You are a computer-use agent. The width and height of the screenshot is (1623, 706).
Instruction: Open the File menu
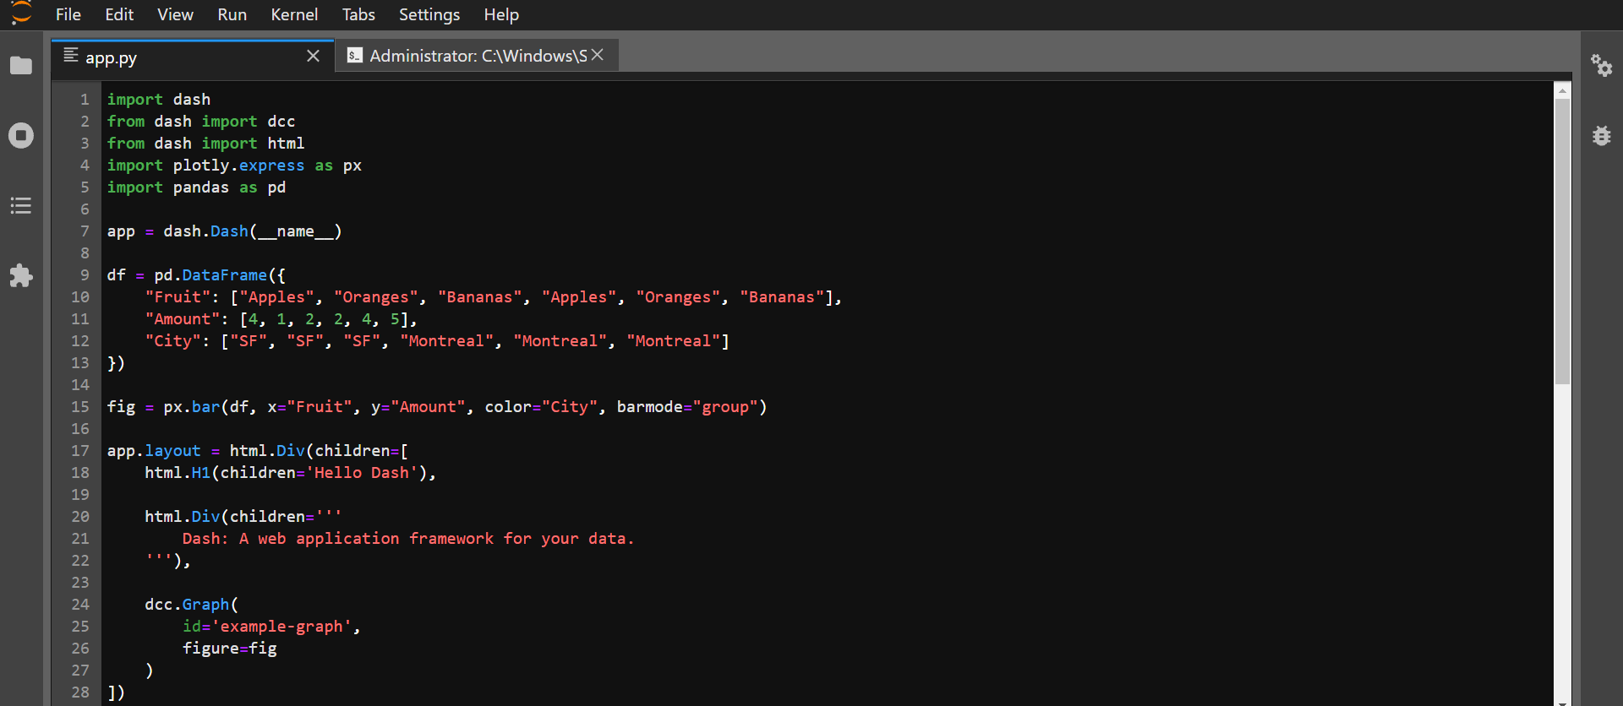tap(68, 14)
